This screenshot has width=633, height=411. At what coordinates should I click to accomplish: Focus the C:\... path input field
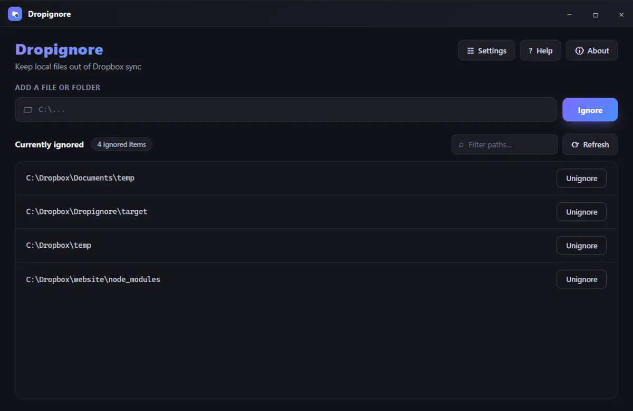285,110
